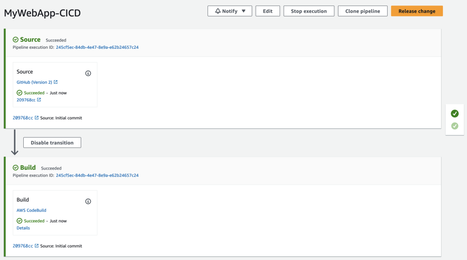Click 'Source: Initial commit' text under Source stage
This screenshot has width=467, height=260.
(x=61, y=118)
